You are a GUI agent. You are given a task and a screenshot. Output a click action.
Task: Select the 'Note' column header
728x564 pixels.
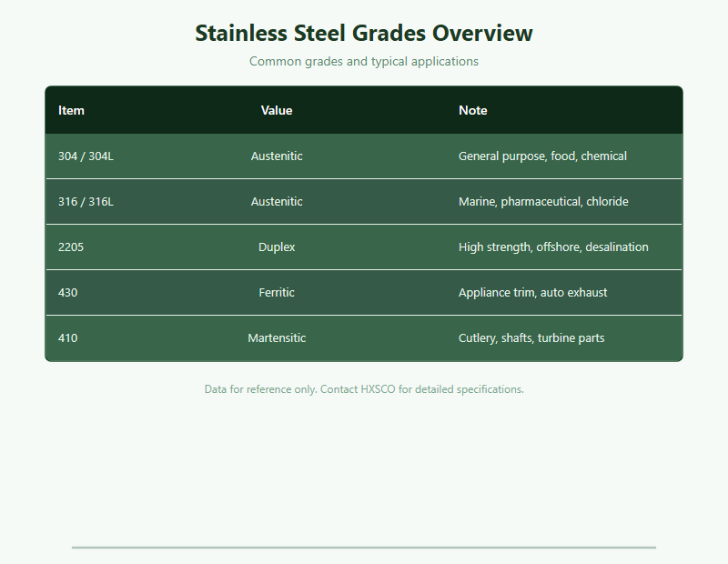click(x=472, y=110)
